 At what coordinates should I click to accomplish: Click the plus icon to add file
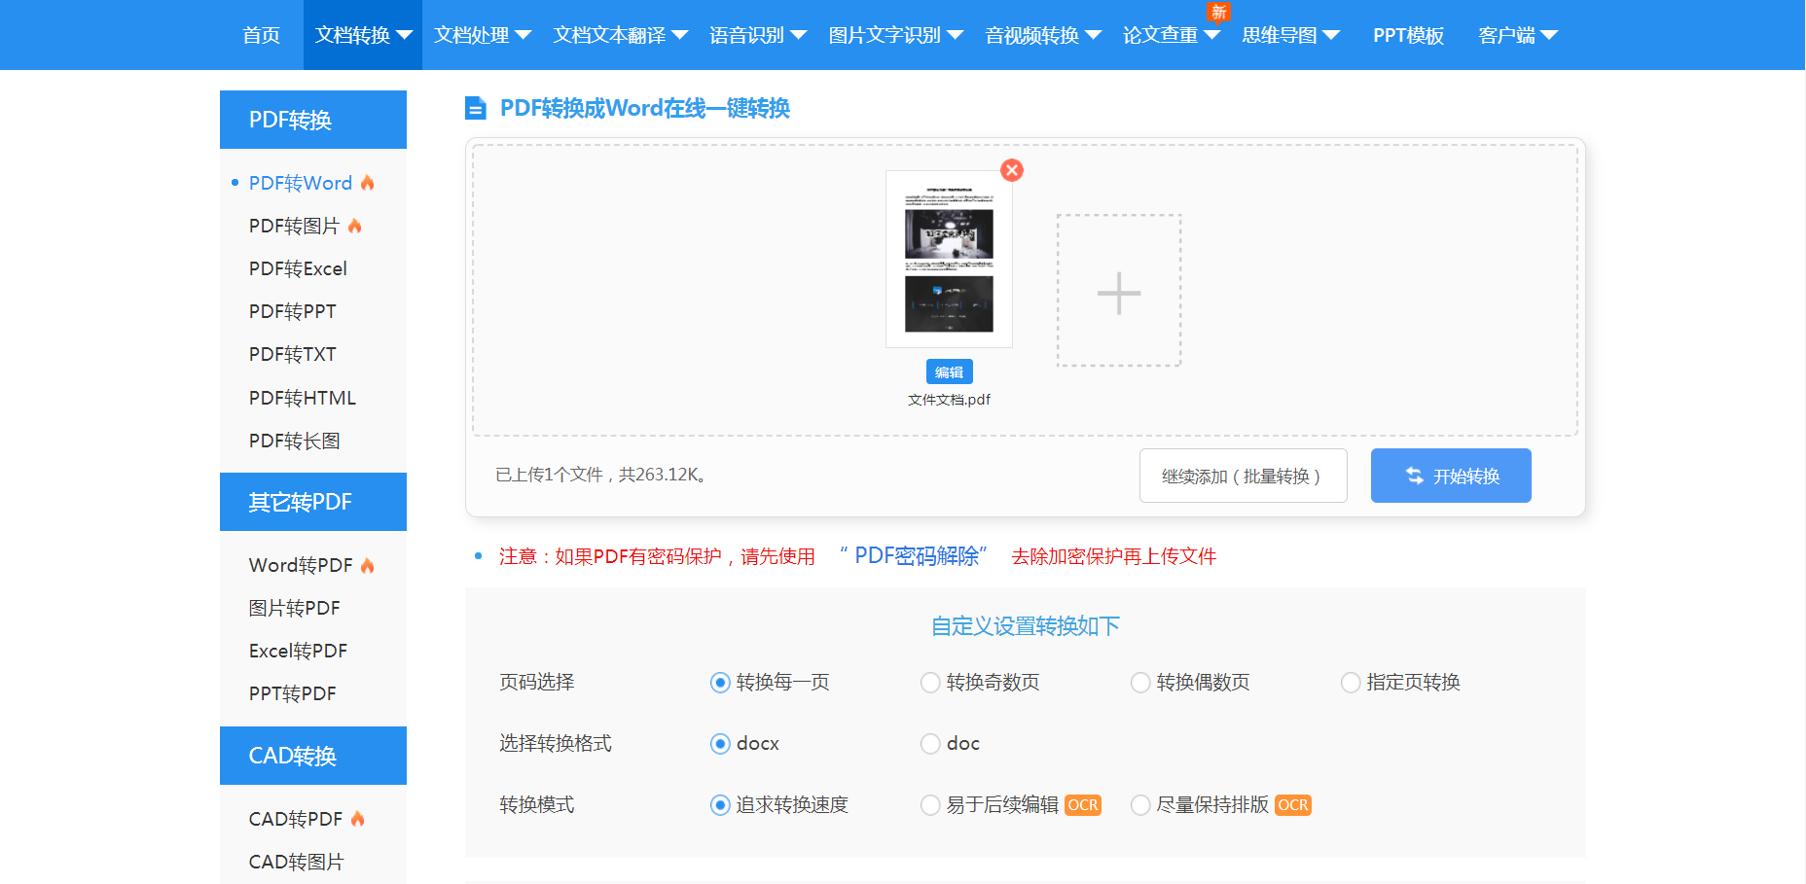click(1119, 292)
